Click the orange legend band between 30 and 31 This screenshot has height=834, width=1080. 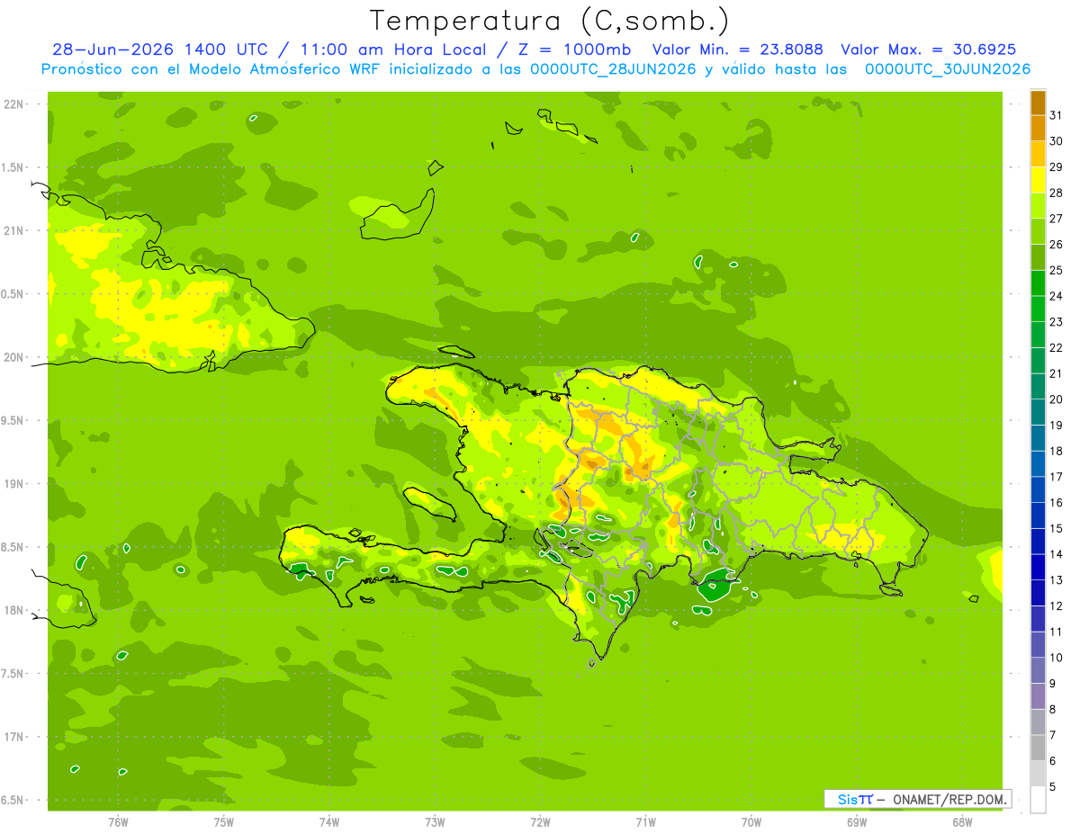[1038, 129]
